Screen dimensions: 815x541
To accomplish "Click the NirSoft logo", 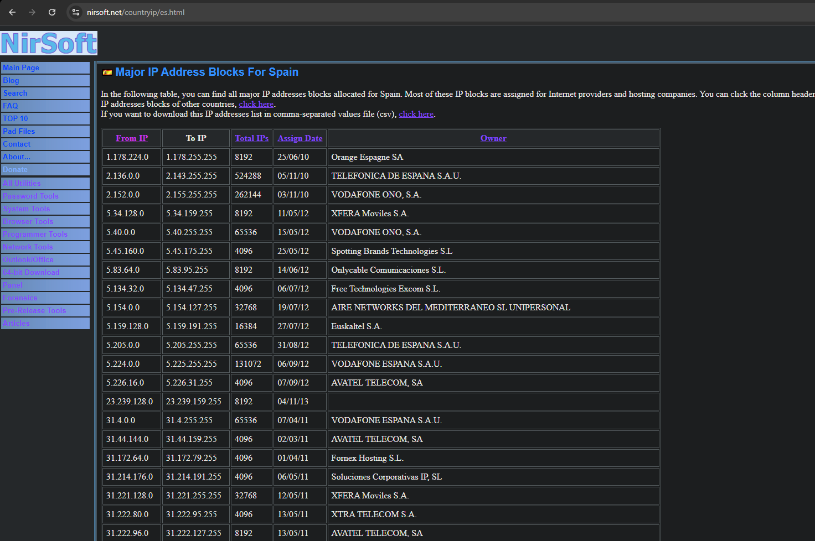I will (x=49, y=43).
